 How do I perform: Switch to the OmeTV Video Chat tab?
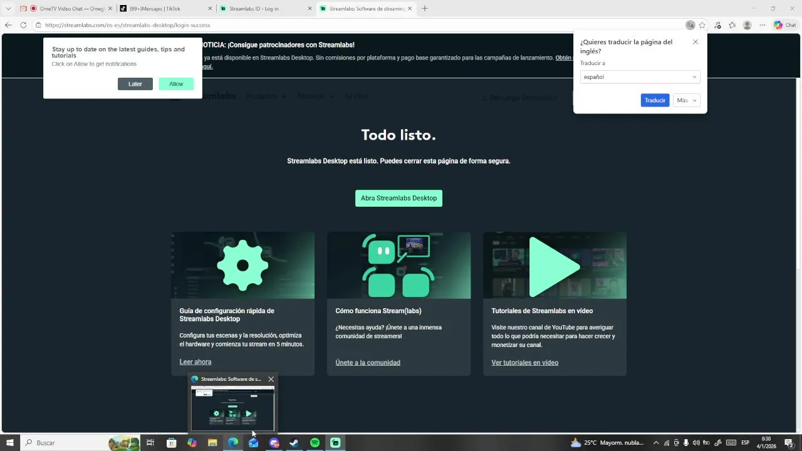66,9
